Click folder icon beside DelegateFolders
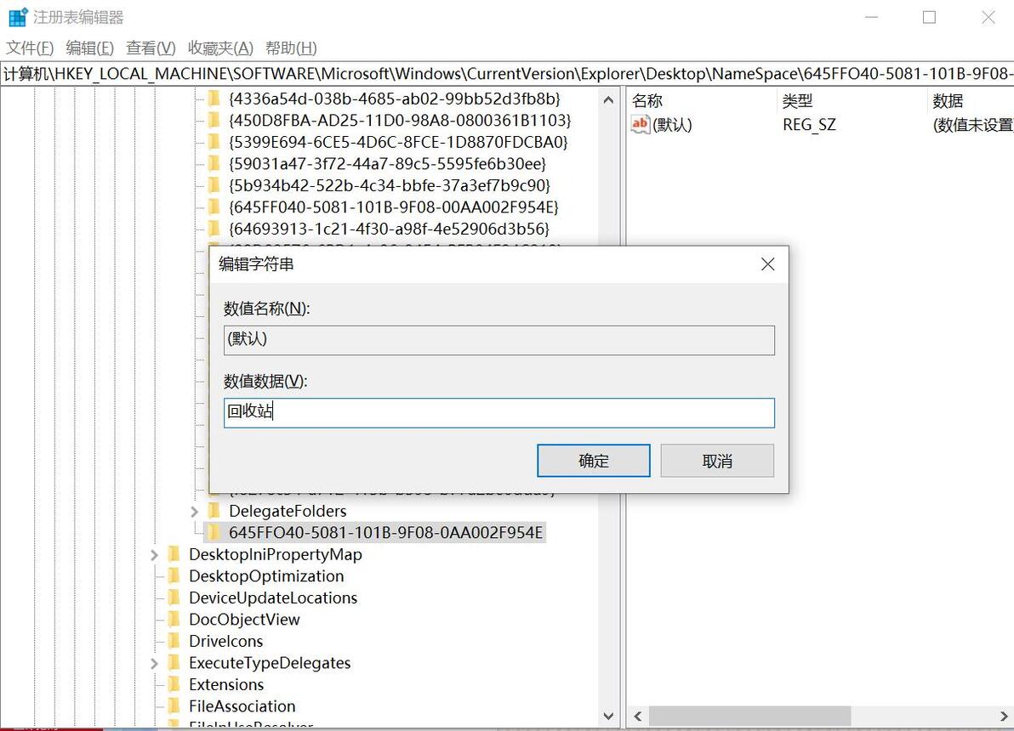The image size is (1014, 731). 214,511
